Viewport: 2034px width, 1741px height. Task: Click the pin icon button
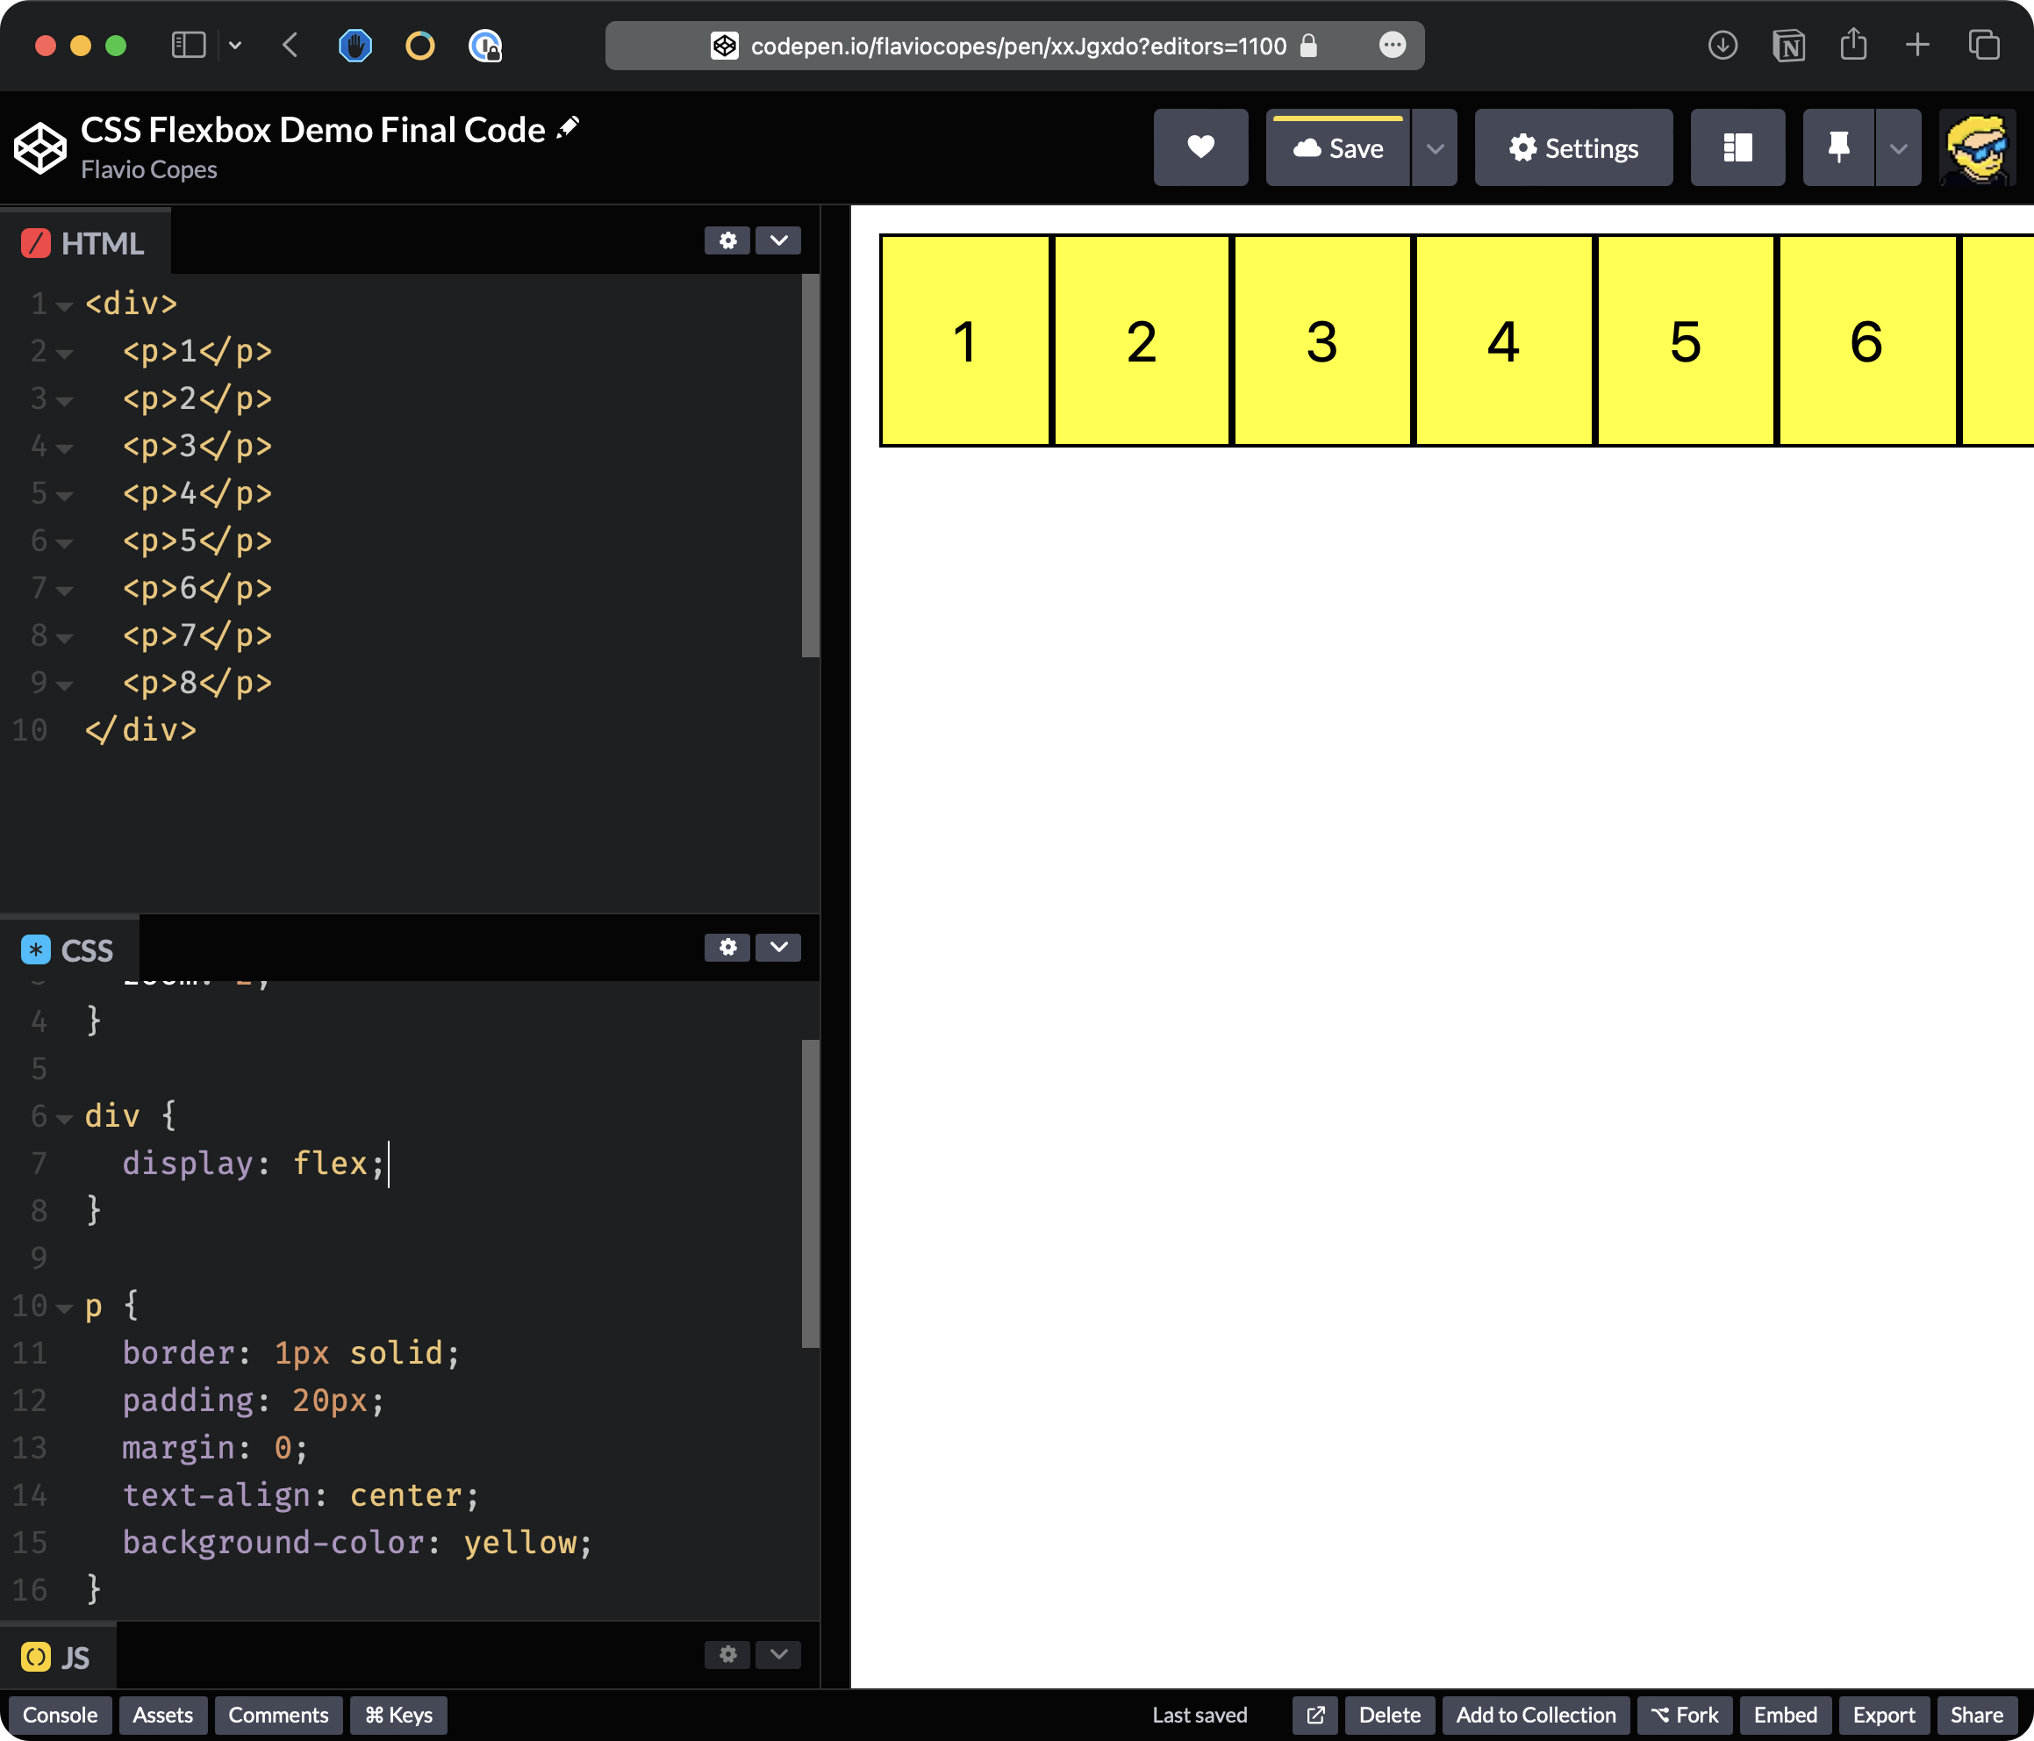pos(1837,147)
